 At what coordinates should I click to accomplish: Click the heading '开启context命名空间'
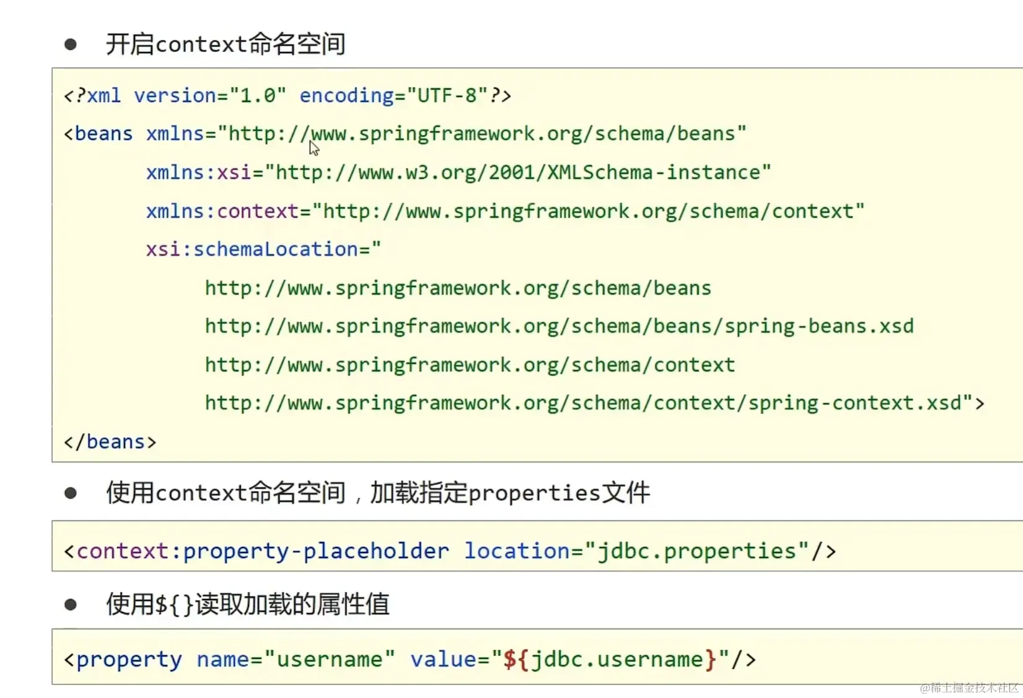226,45
